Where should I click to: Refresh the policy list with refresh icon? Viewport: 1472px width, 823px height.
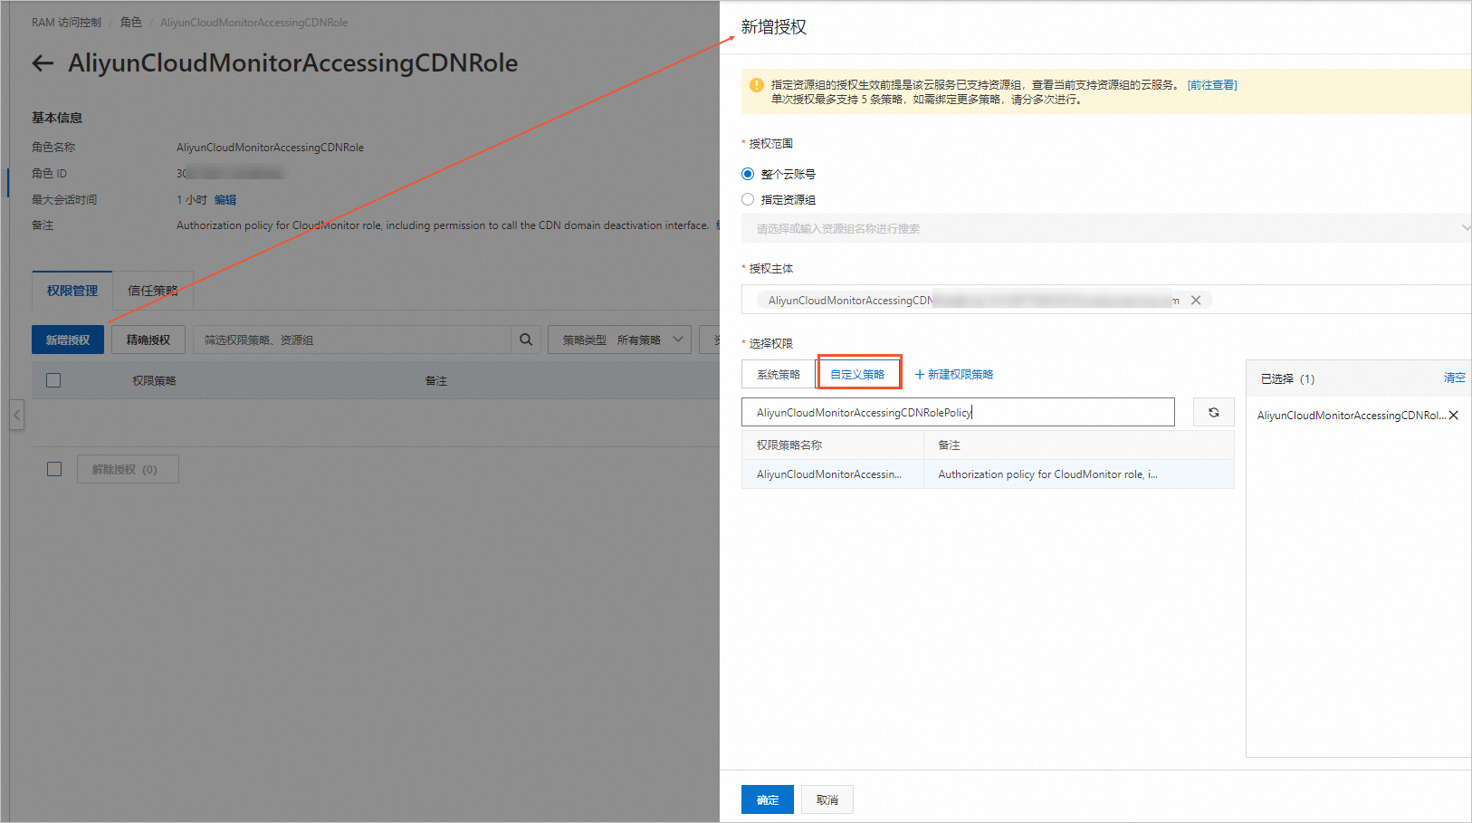(1213, 412)
